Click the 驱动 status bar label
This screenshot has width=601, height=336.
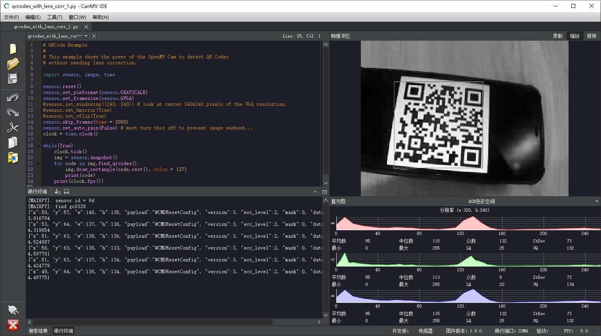point(542,331)
